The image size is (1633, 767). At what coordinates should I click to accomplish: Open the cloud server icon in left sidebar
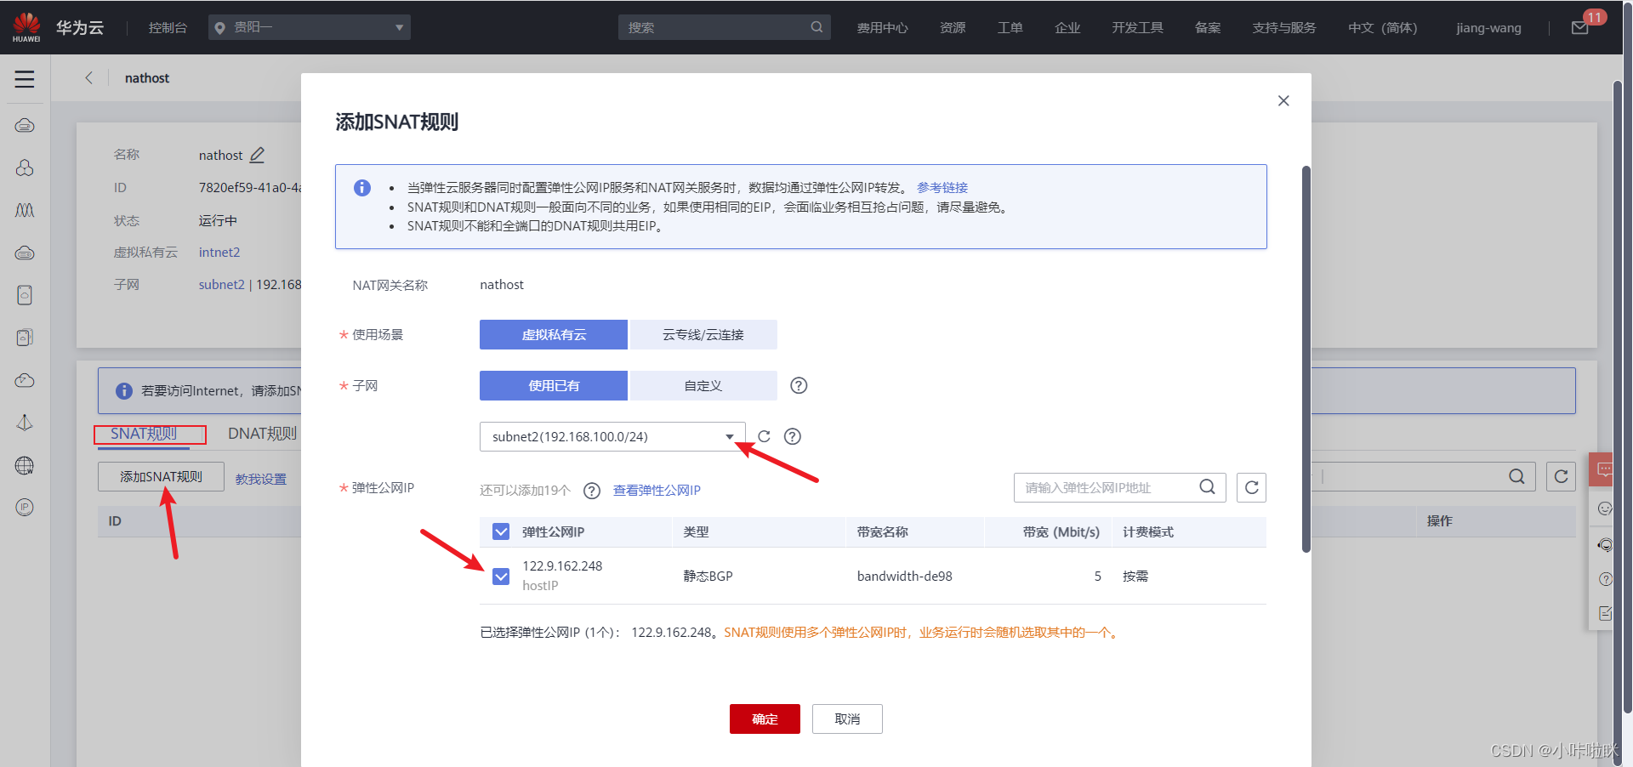click(25, 125)
